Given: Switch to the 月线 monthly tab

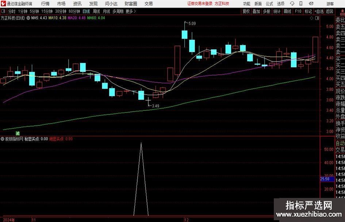Looking at the screenshot, I should click(107, 11).
